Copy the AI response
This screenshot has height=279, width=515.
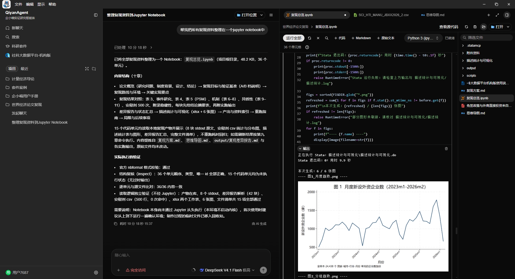coord(116,224)
